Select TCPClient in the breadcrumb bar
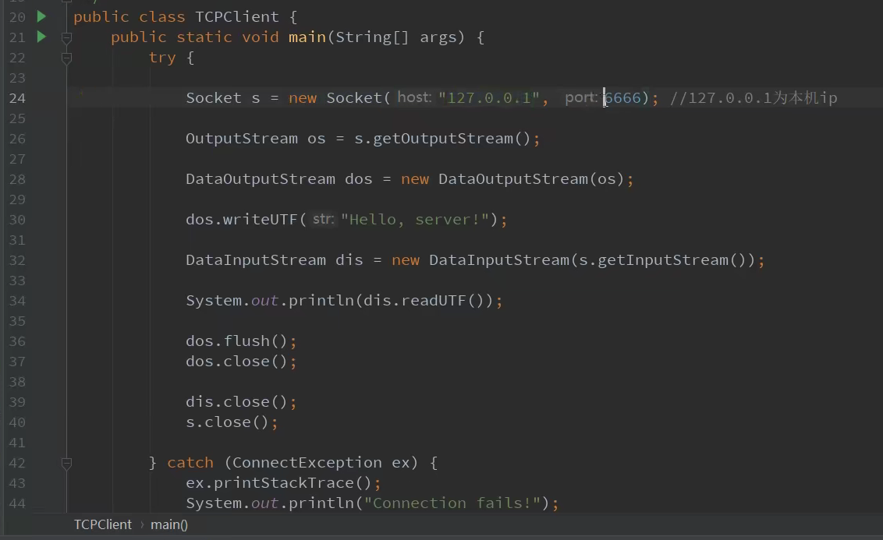This screenshot has height=540, width=883. (x=102, y=524)
